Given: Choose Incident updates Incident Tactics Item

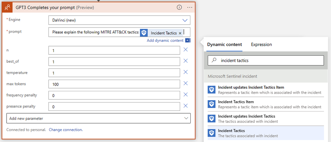Looking at the screenshot, I should click(x=251, y=87).
